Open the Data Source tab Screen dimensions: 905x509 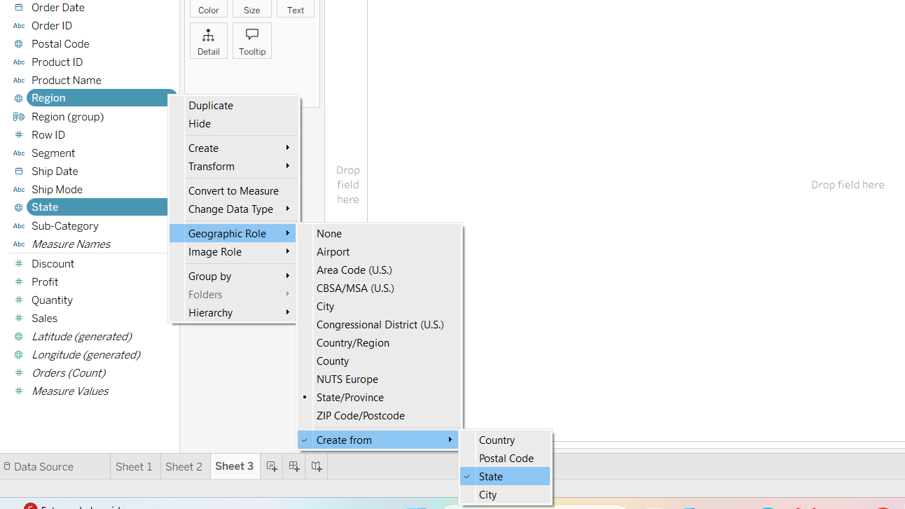point(43,467)
